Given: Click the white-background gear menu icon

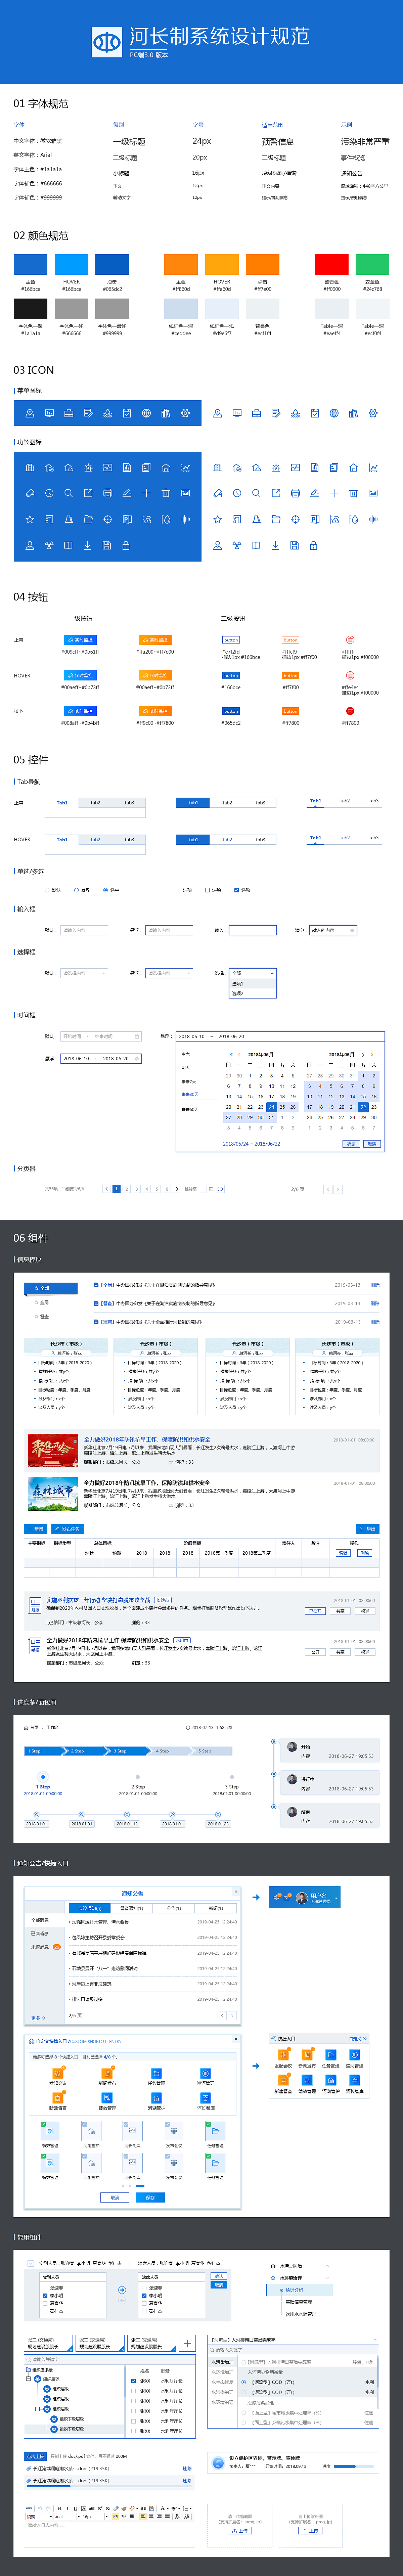Looking at the screenshot, I should click(373, 413).
